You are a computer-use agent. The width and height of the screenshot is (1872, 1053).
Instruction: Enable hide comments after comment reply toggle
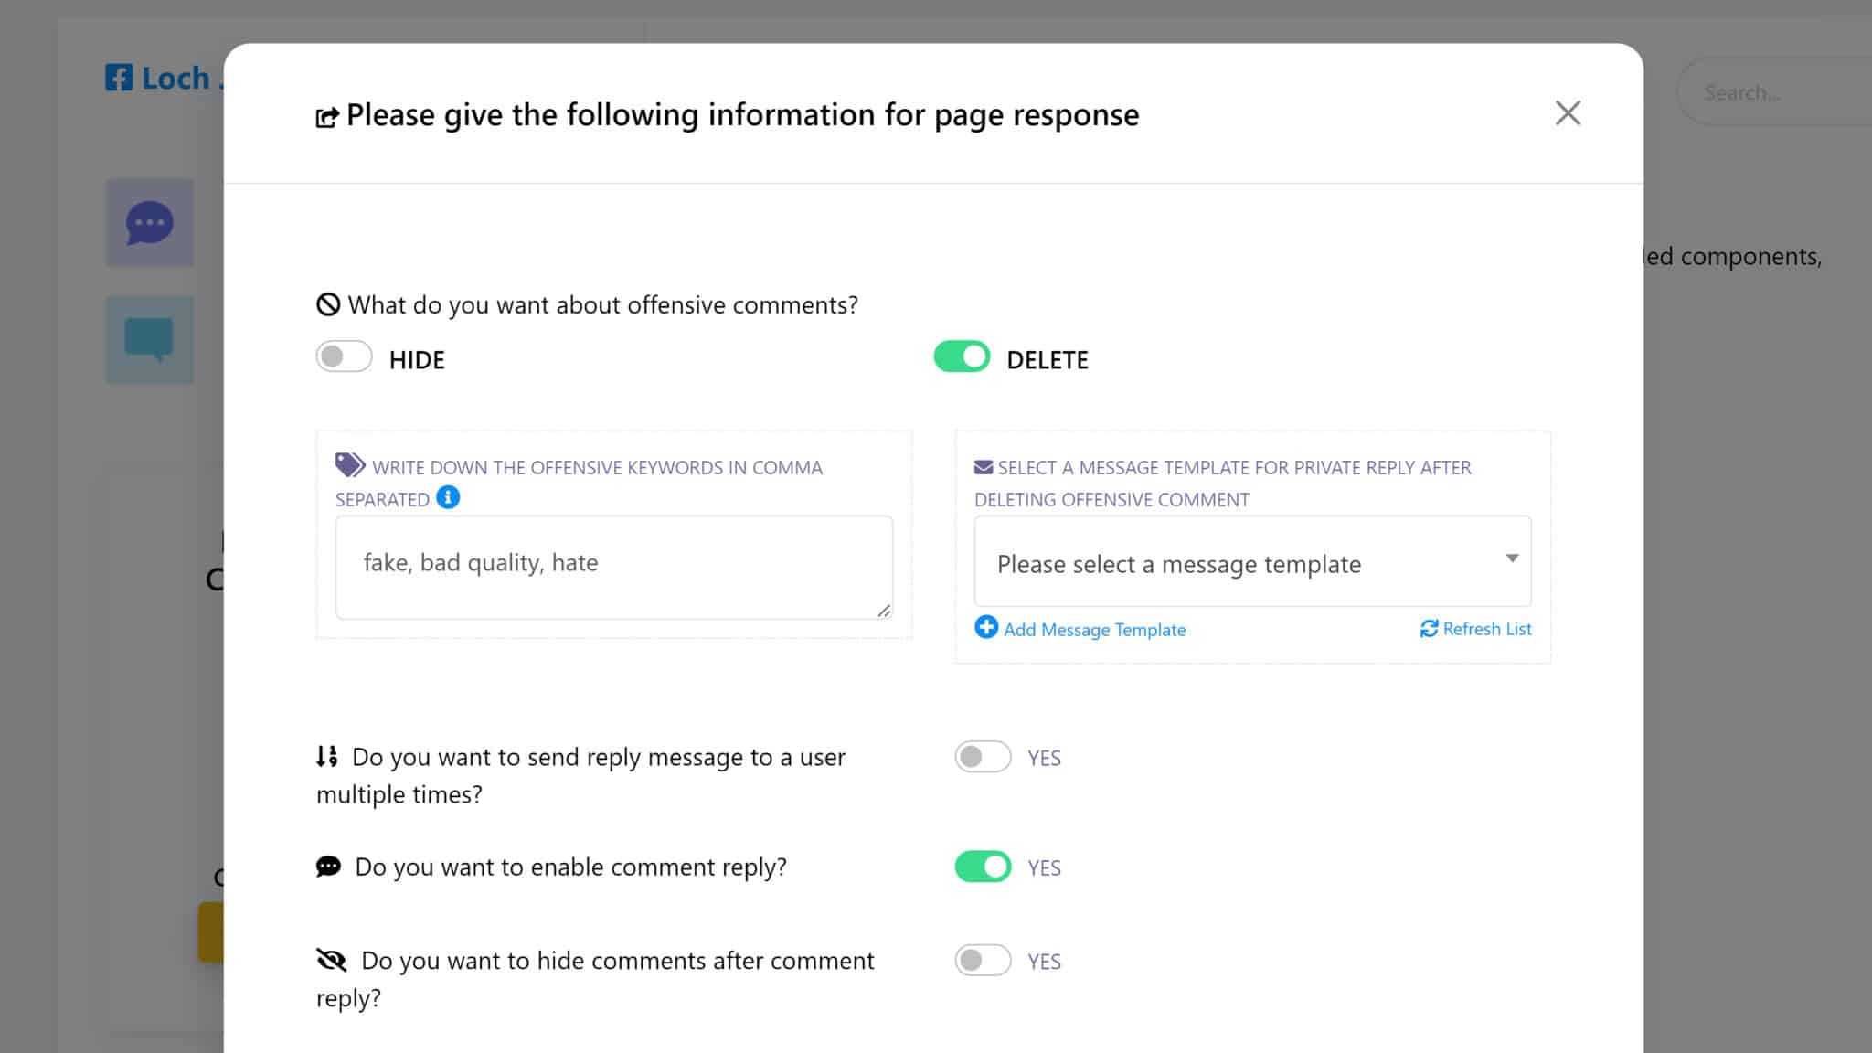click(x=983, y=961)
